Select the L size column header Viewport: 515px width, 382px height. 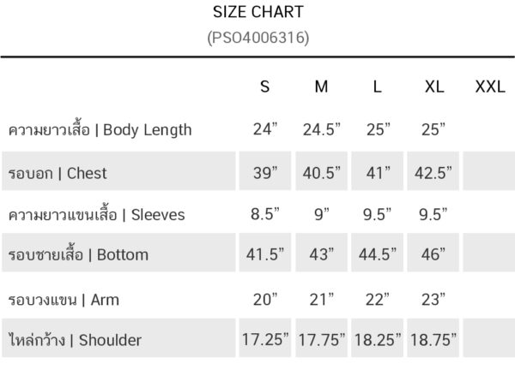click(x=377, y=87)
